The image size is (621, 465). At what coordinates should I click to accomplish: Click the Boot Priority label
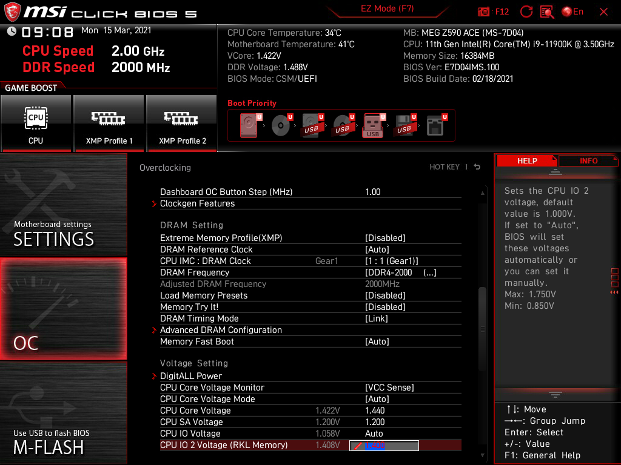coord(252,103)
